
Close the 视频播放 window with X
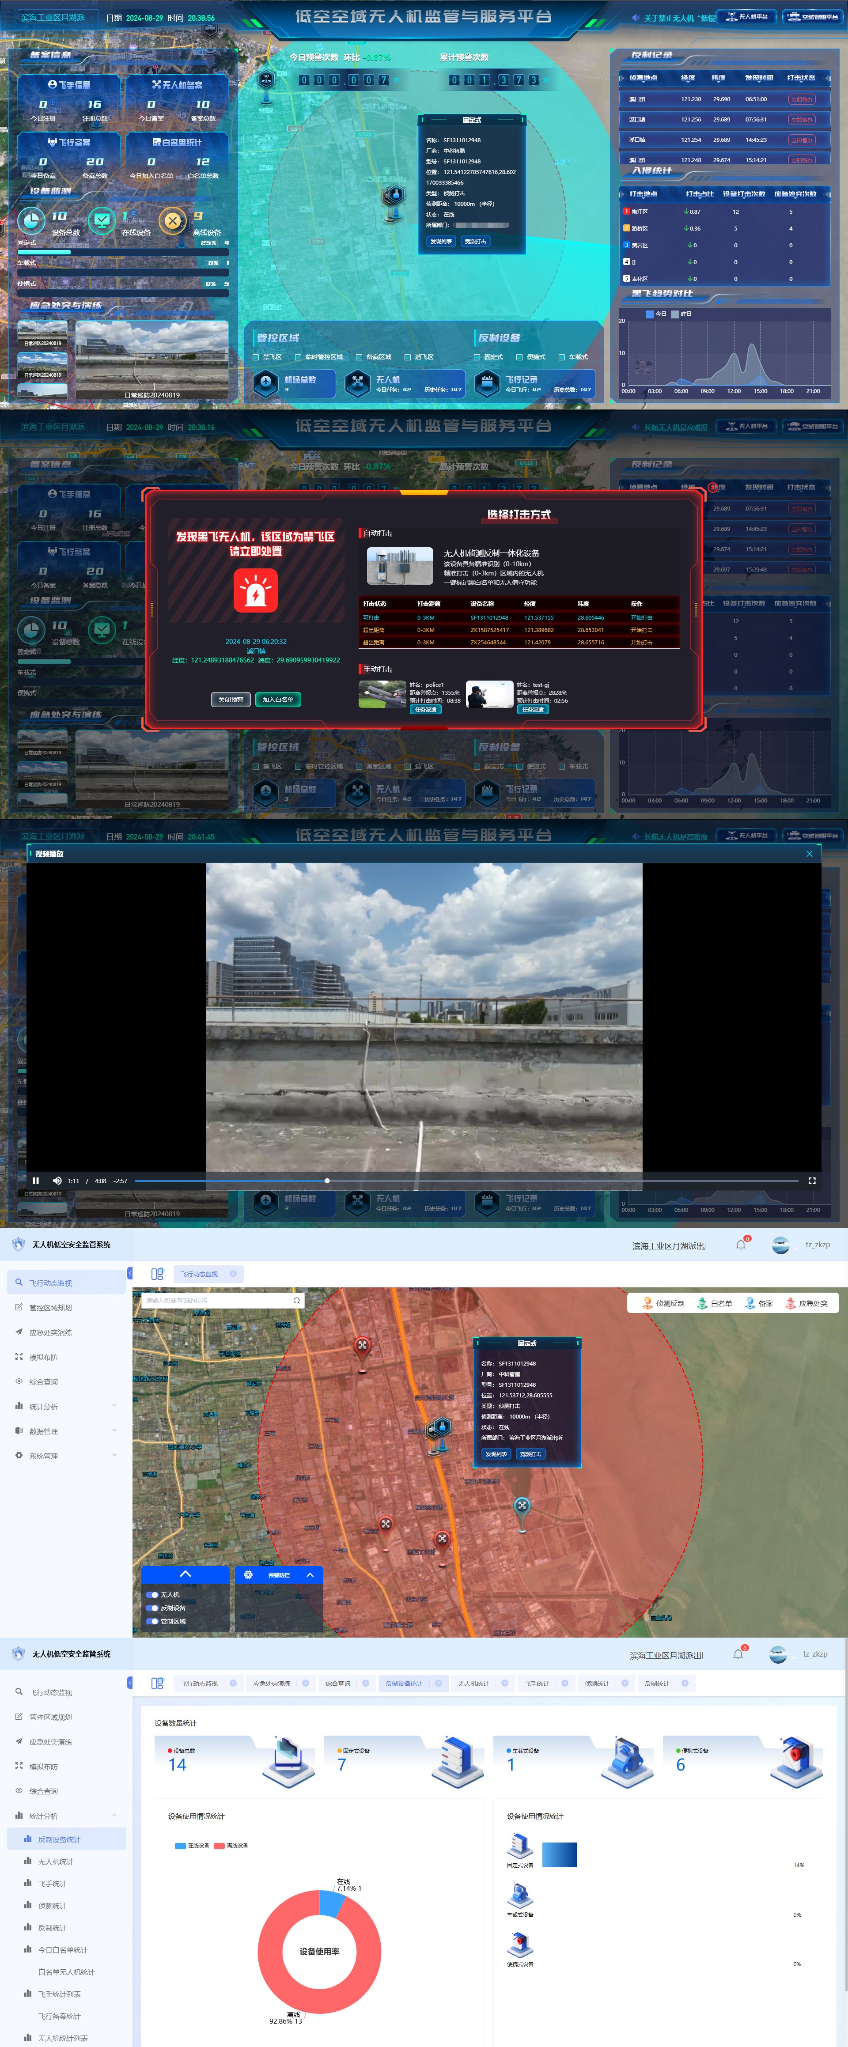(809, 853)
